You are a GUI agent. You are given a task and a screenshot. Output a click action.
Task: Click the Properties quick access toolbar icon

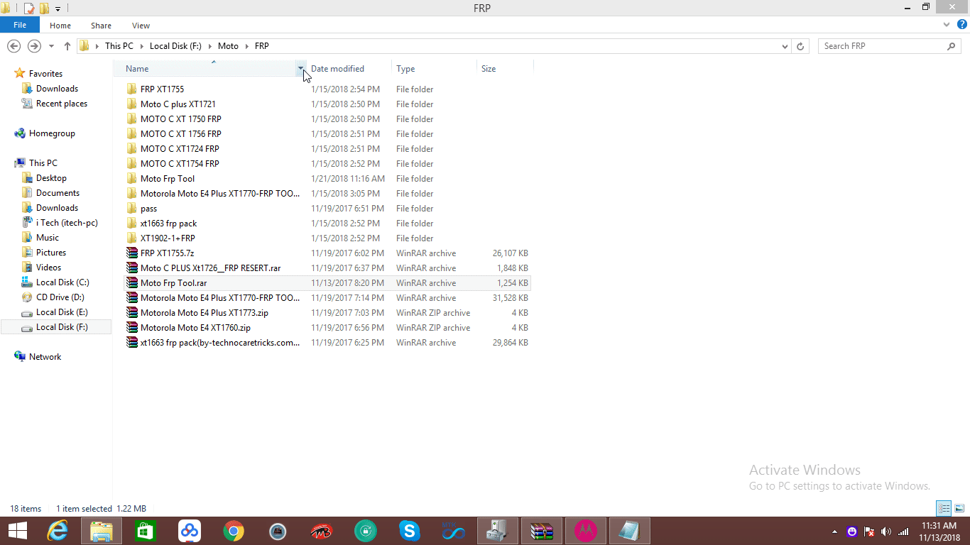[29, 9]
